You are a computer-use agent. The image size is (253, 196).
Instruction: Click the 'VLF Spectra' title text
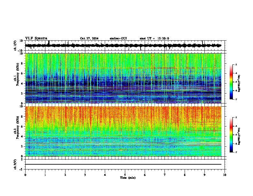pyautogui.click(x=36, y=38)
